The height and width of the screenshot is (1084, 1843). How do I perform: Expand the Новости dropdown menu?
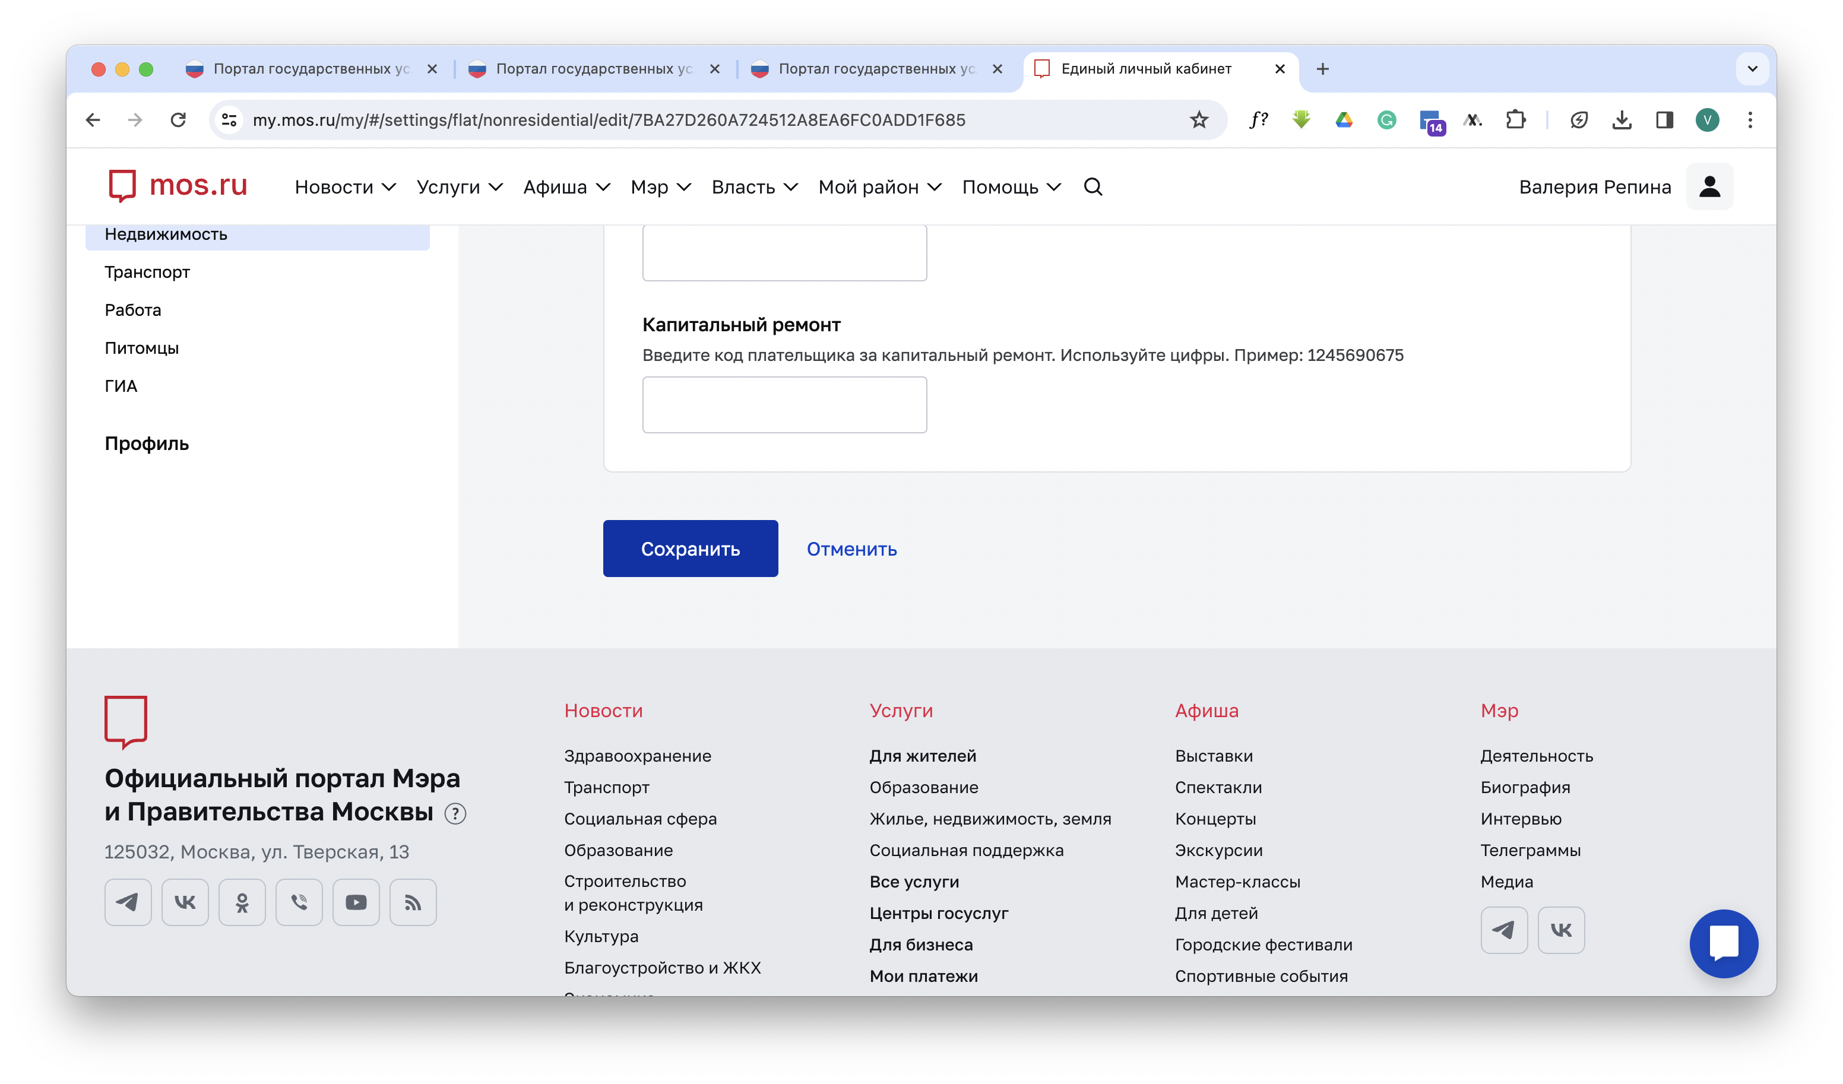pyautogui.click(x=345, y=187)
